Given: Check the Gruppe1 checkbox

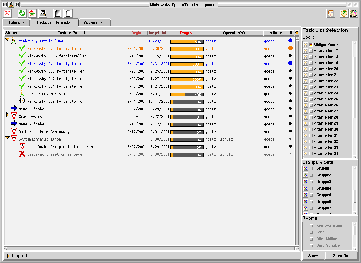Looking at the screenshot, I should [x=311, y=169].
